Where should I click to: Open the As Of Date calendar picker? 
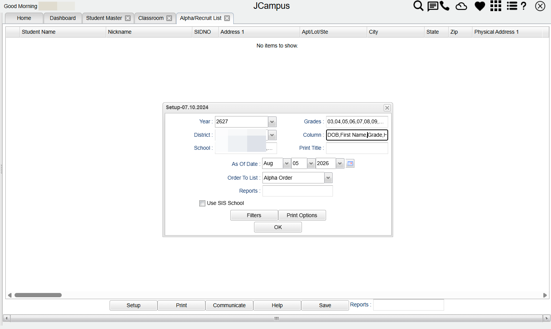(350, 164)
